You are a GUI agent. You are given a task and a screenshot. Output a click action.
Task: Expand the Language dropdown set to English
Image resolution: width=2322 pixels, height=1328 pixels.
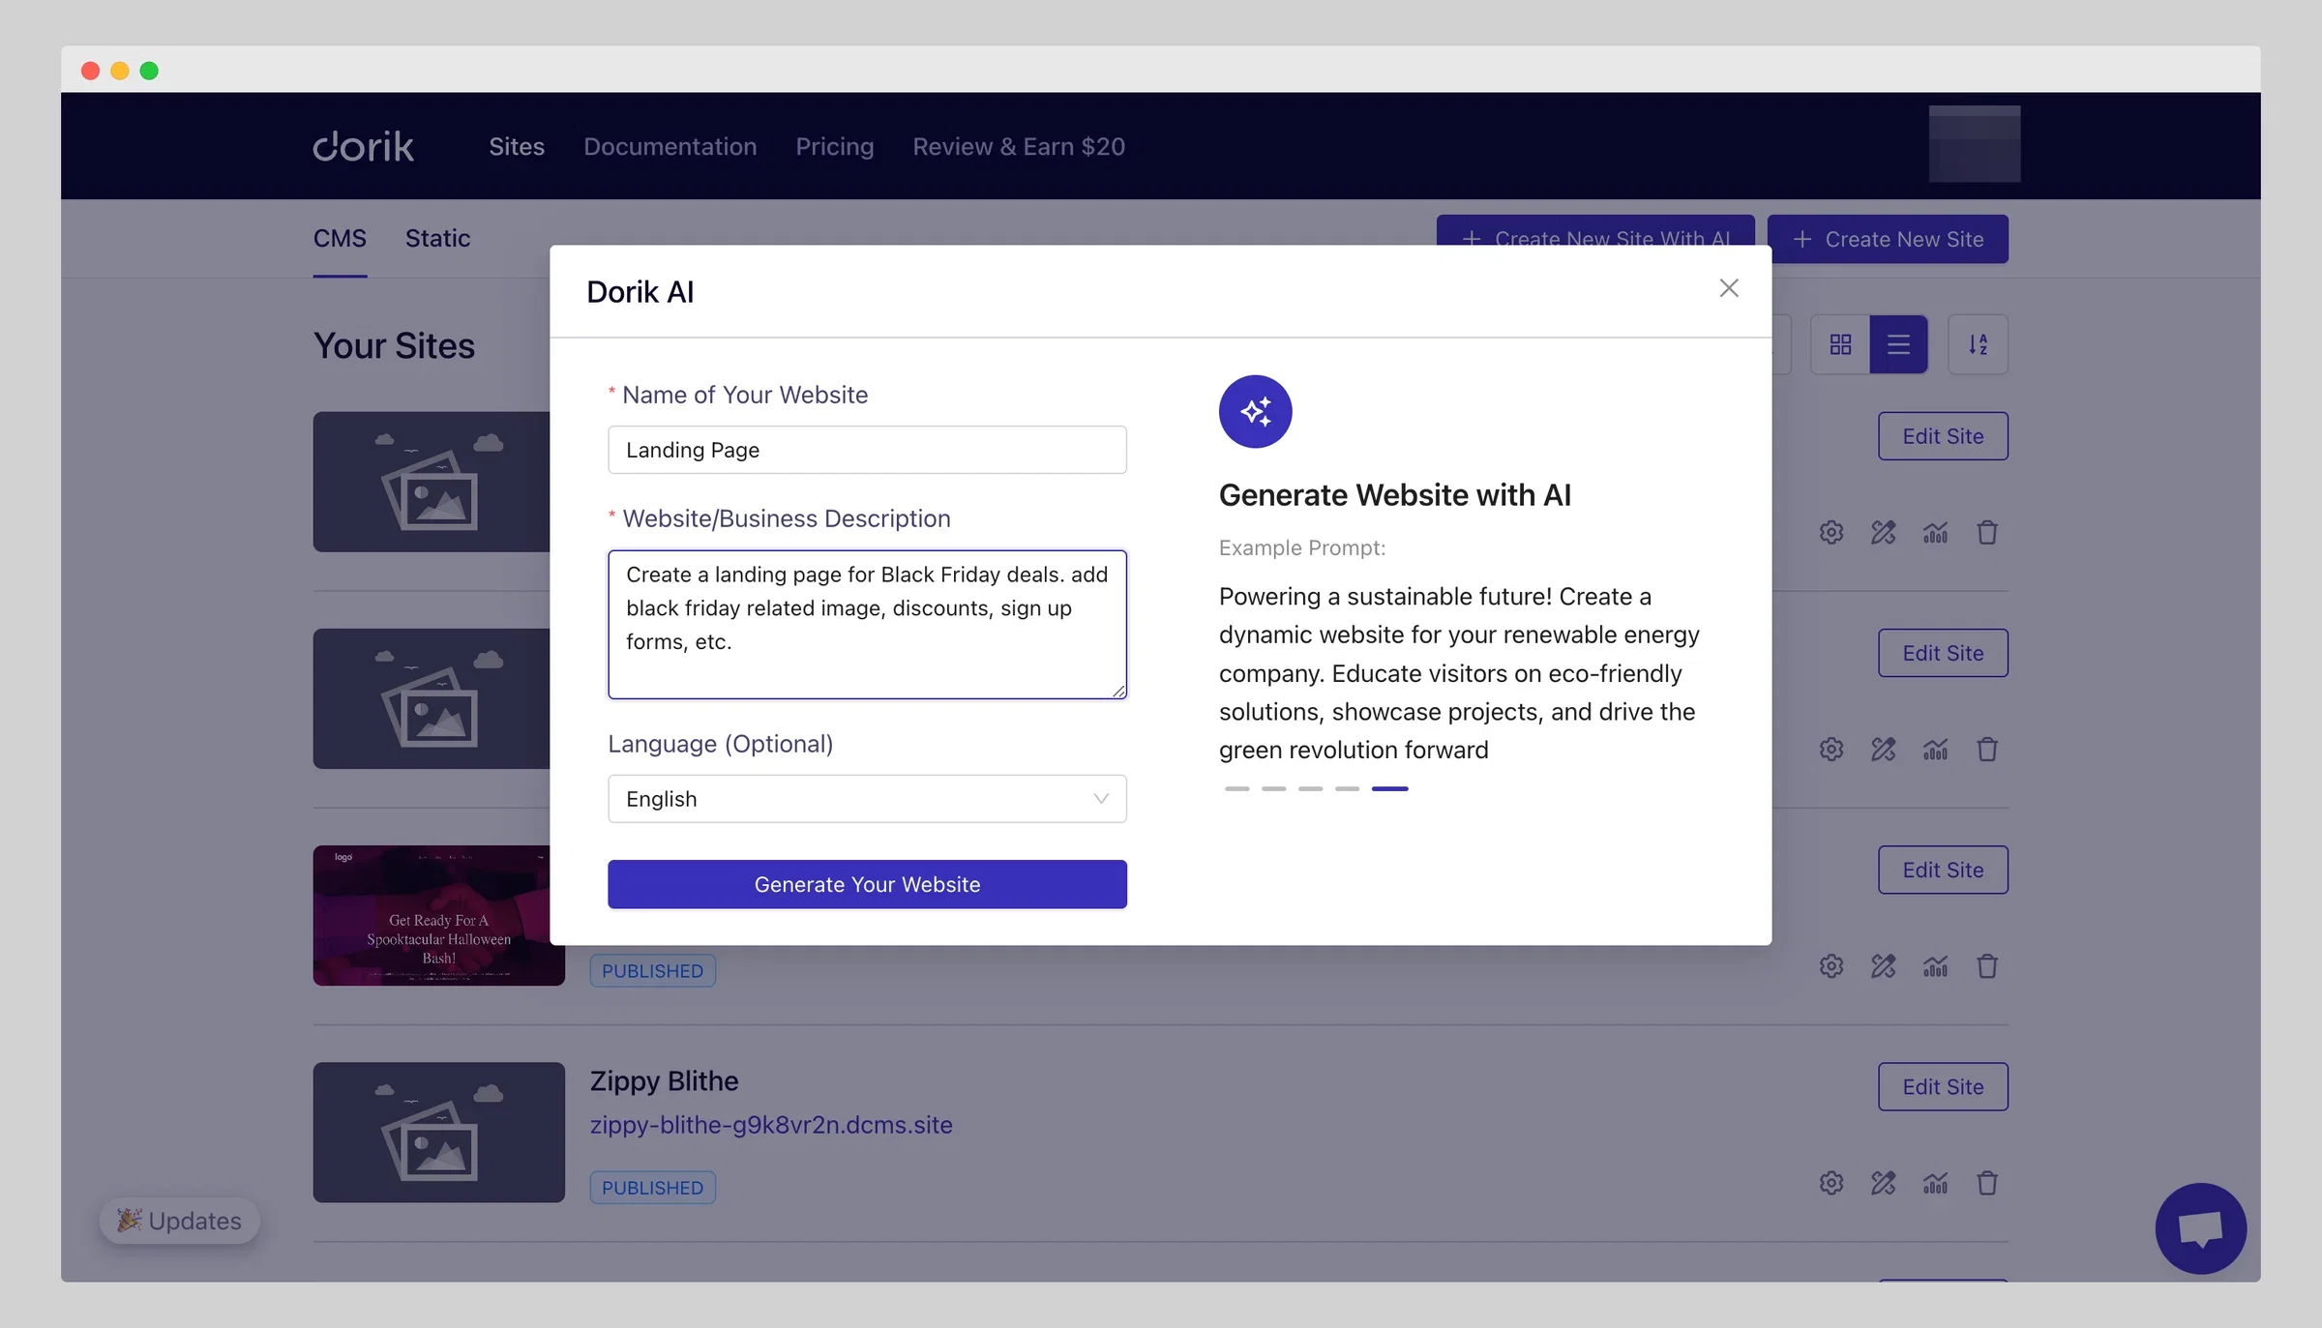[x=867, y=799]
